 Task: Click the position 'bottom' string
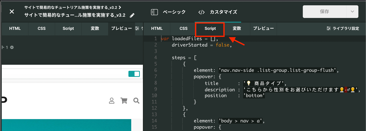(254, 96)
